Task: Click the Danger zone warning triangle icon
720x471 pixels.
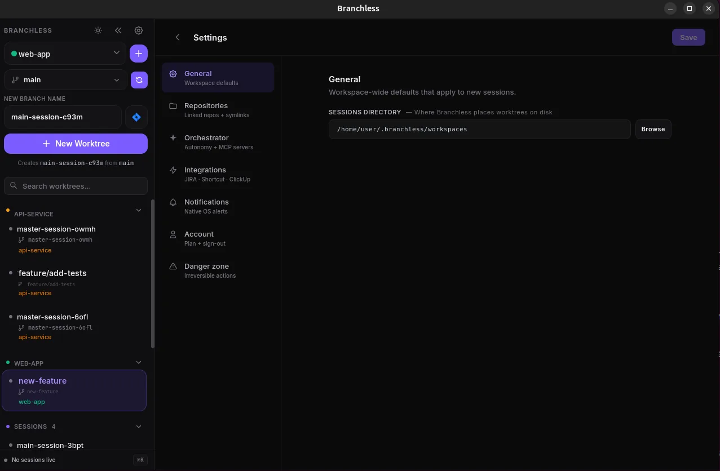Action: 173,266
